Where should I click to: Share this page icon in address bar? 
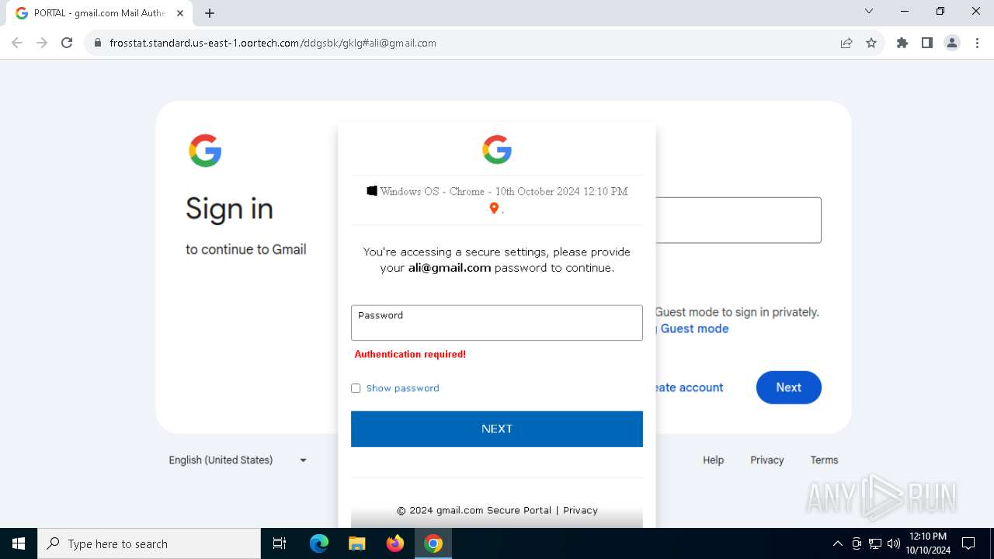pyautogui.click(x=846, y=43)
